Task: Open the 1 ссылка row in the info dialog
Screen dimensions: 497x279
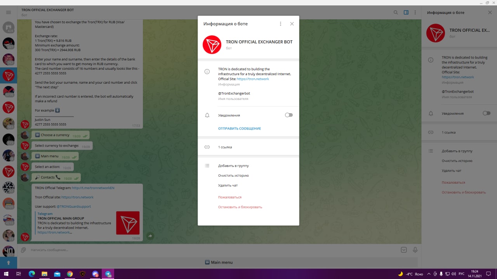Action: click(248, 147)
